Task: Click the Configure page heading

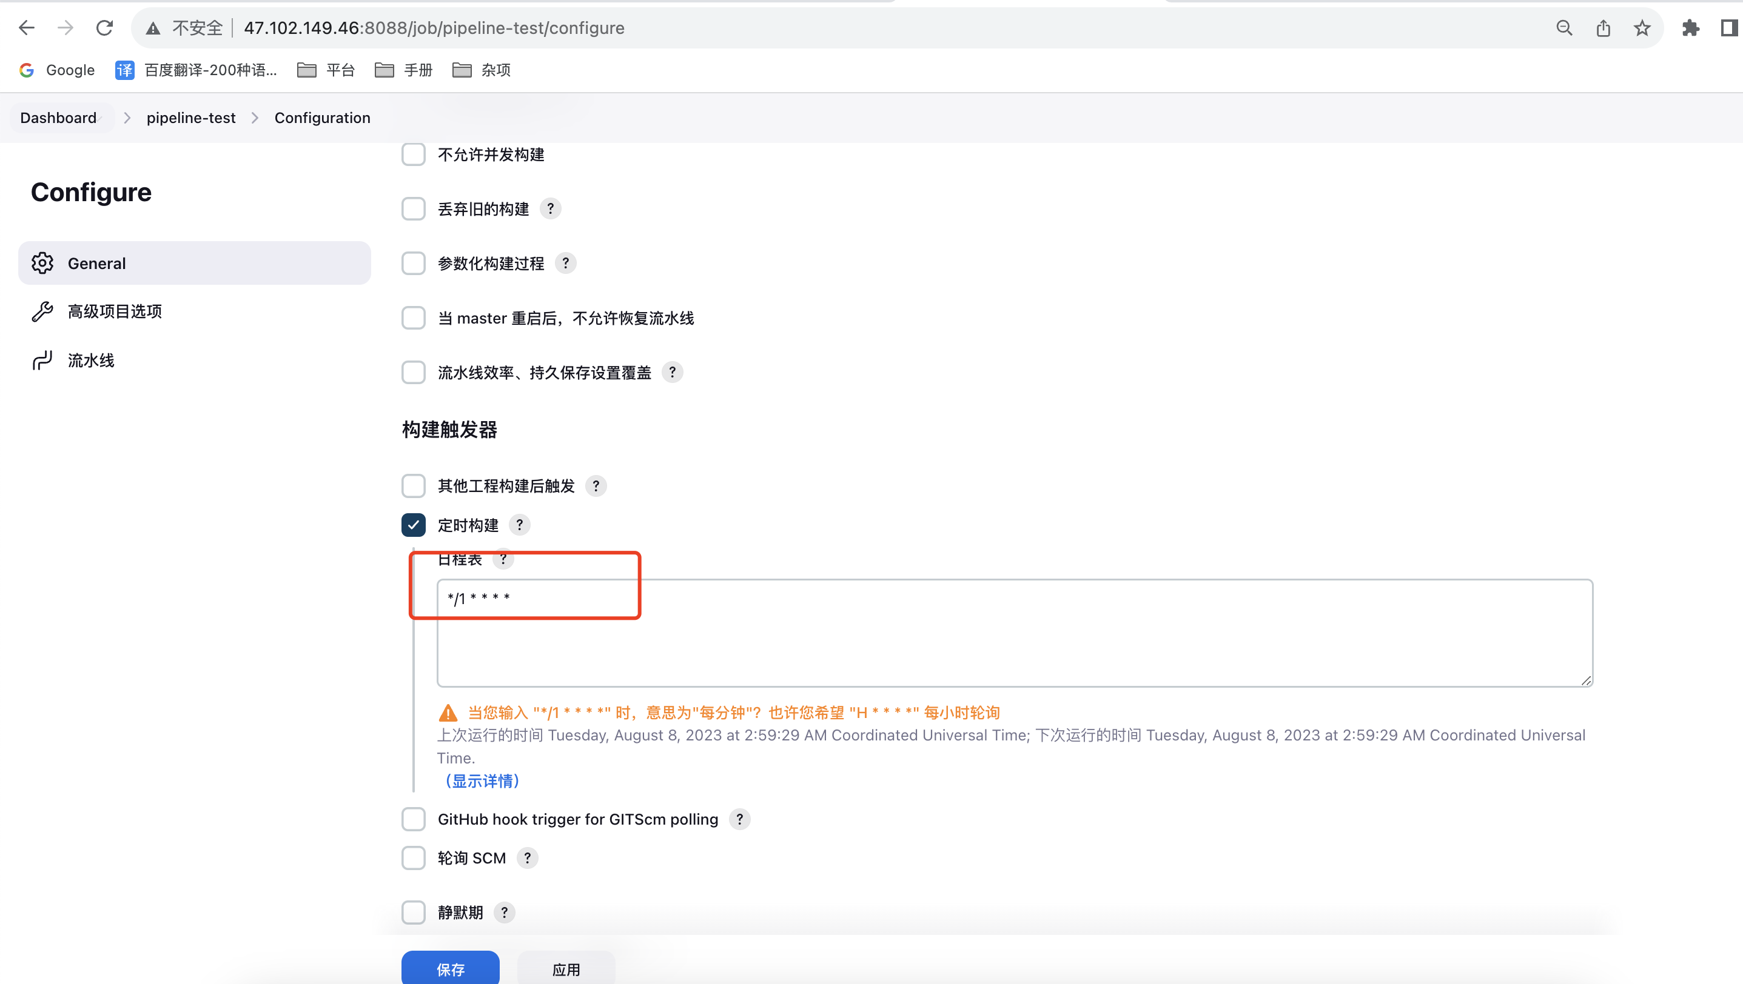Action: (x=92, y=193)
